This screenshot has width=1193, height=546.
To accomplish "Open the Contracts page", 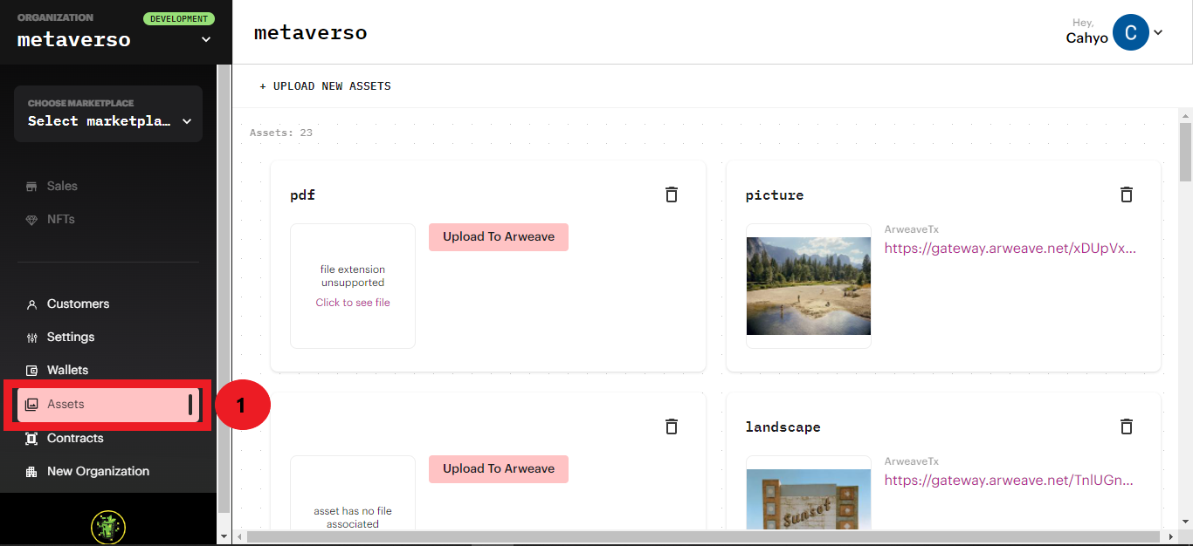I will coord(75,438).
